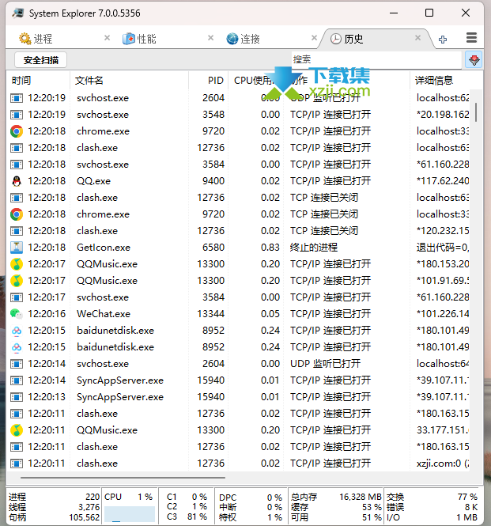
Task: Click the chrome icon in the TCP 连接已关闭 row
Action: coord(17,214)
